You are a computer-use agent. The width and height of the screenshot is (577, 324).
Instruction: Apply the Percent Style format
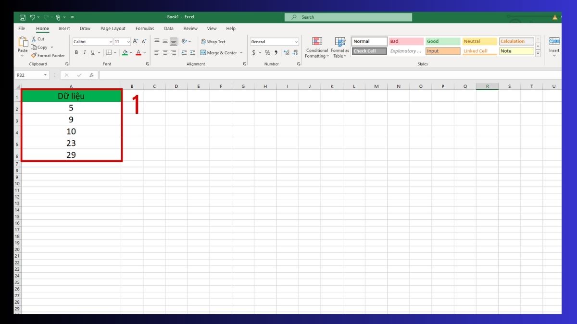267,53
